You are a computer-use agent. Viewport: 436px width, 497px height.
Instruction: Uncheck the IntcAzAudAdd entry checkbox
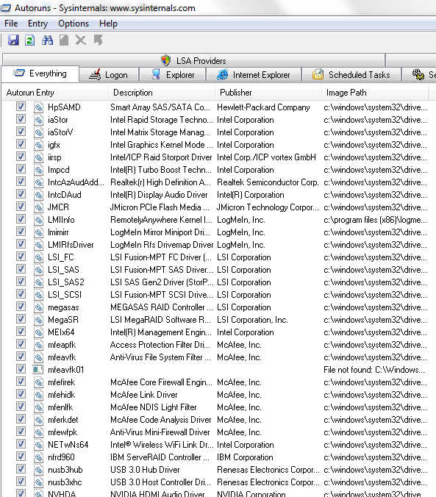(x=21, y=182)
